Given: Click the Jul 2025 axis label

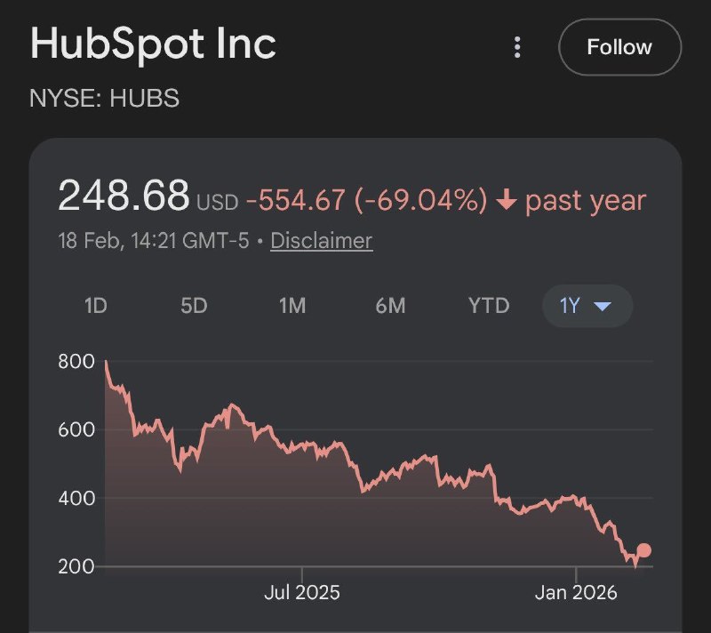Looking at the screenshot, I should (x=302, y=593).
